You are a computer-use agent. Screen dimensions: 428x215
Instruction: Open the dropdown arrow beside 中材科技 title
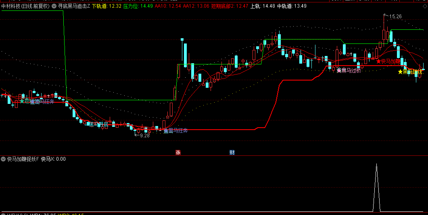tap(54, 6)
